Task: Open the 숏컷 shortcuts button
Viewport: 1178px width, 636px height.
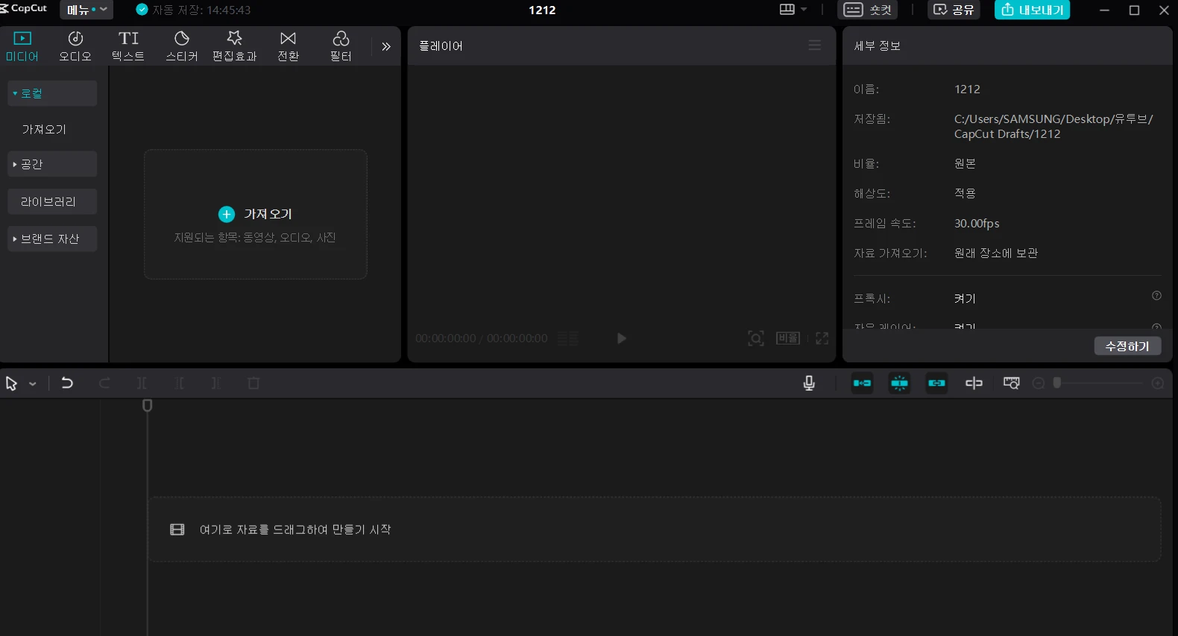Action: [x=868, y=10]
